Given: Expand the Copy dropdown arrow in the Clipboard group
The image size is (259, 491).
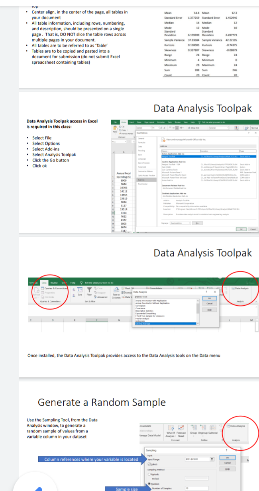Looking at the screenshot, I should (127, 130).
